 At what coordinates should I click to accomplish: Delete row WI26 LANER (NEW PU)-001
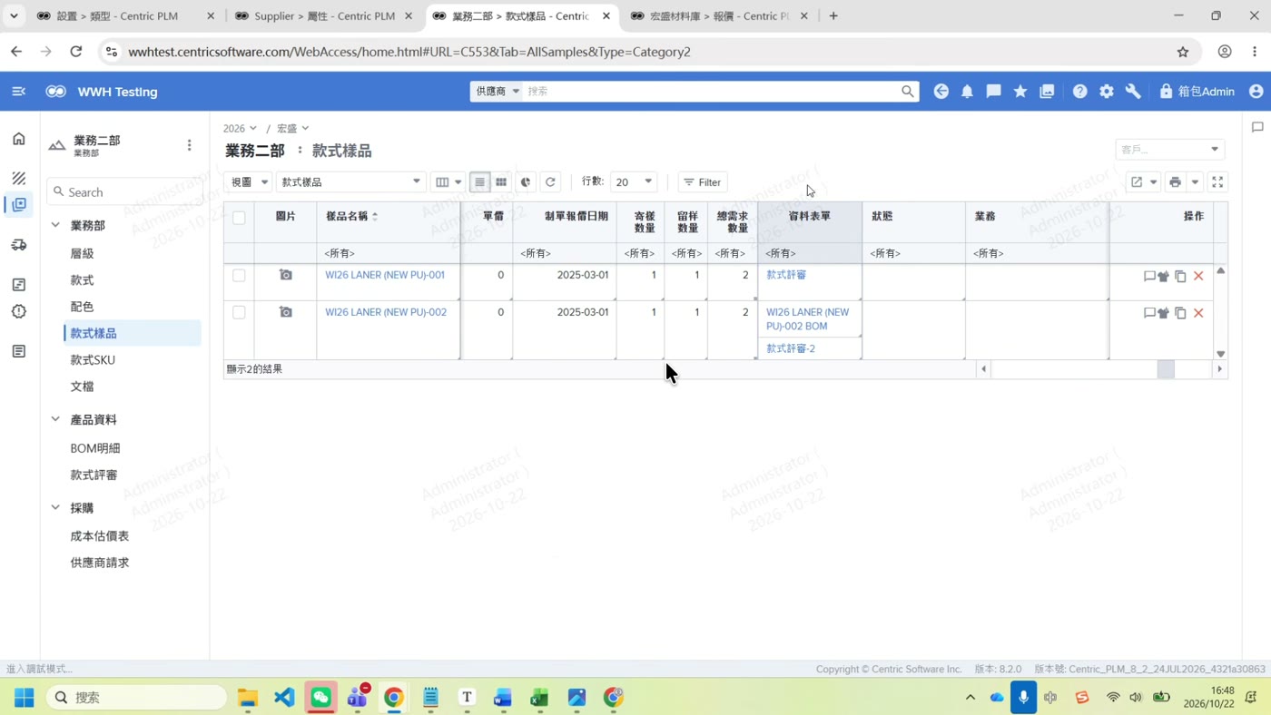click(x=1198, y=276)
